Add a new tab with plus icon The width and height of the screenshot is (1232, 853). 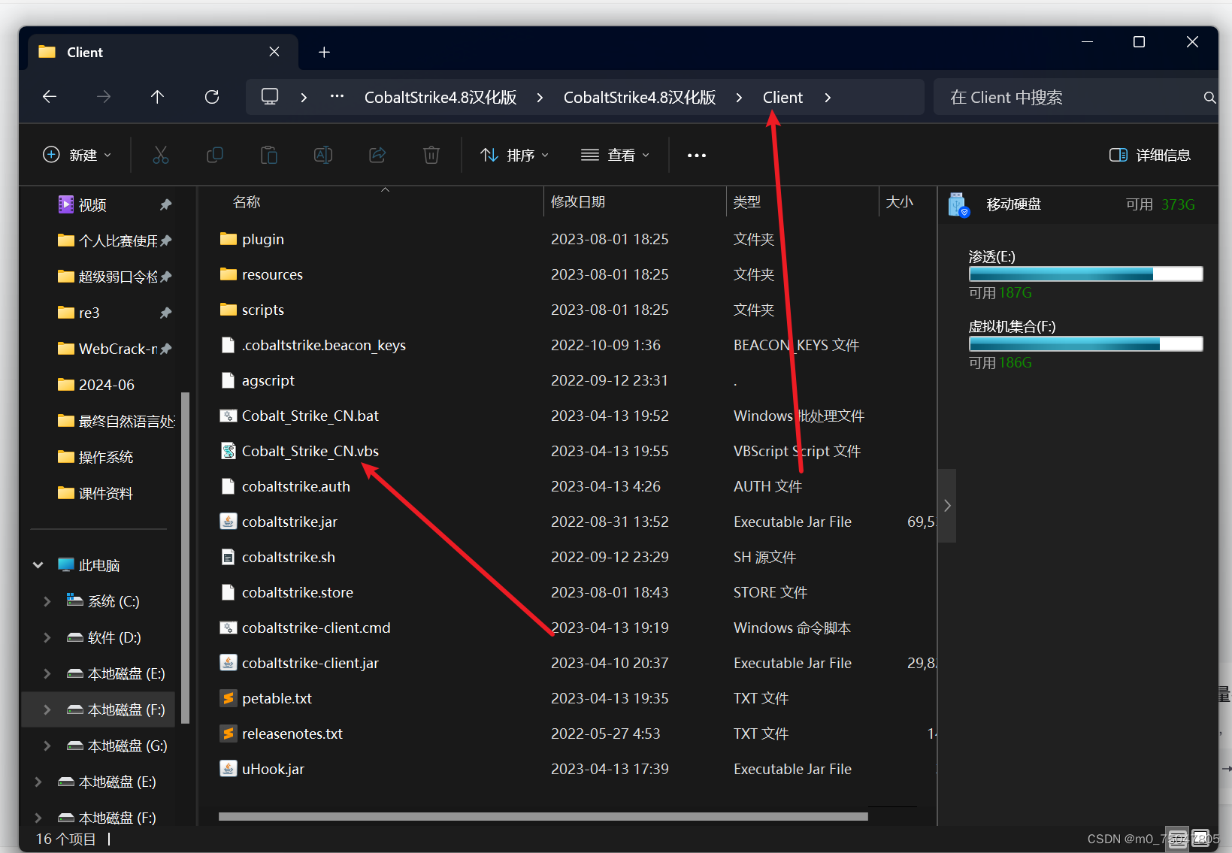pos(324,52)
